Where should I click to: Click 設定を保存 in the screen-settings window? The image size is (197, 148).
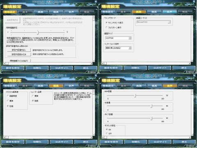[111, 68]
